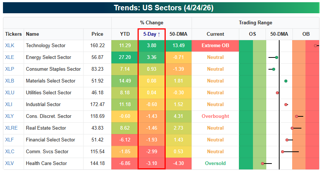Click XLP trading range green dot
This screenshot has height=172, width=321.
[274, 69]
